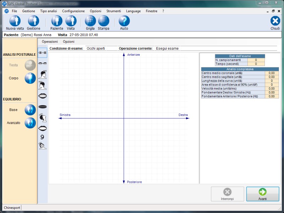Click the Griglia grid icon
The image size is (284, 213).
pyautogui.click(x=90, y=21)
